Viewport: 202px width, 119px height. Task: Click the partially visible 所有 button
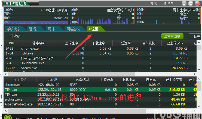(195, 36)
